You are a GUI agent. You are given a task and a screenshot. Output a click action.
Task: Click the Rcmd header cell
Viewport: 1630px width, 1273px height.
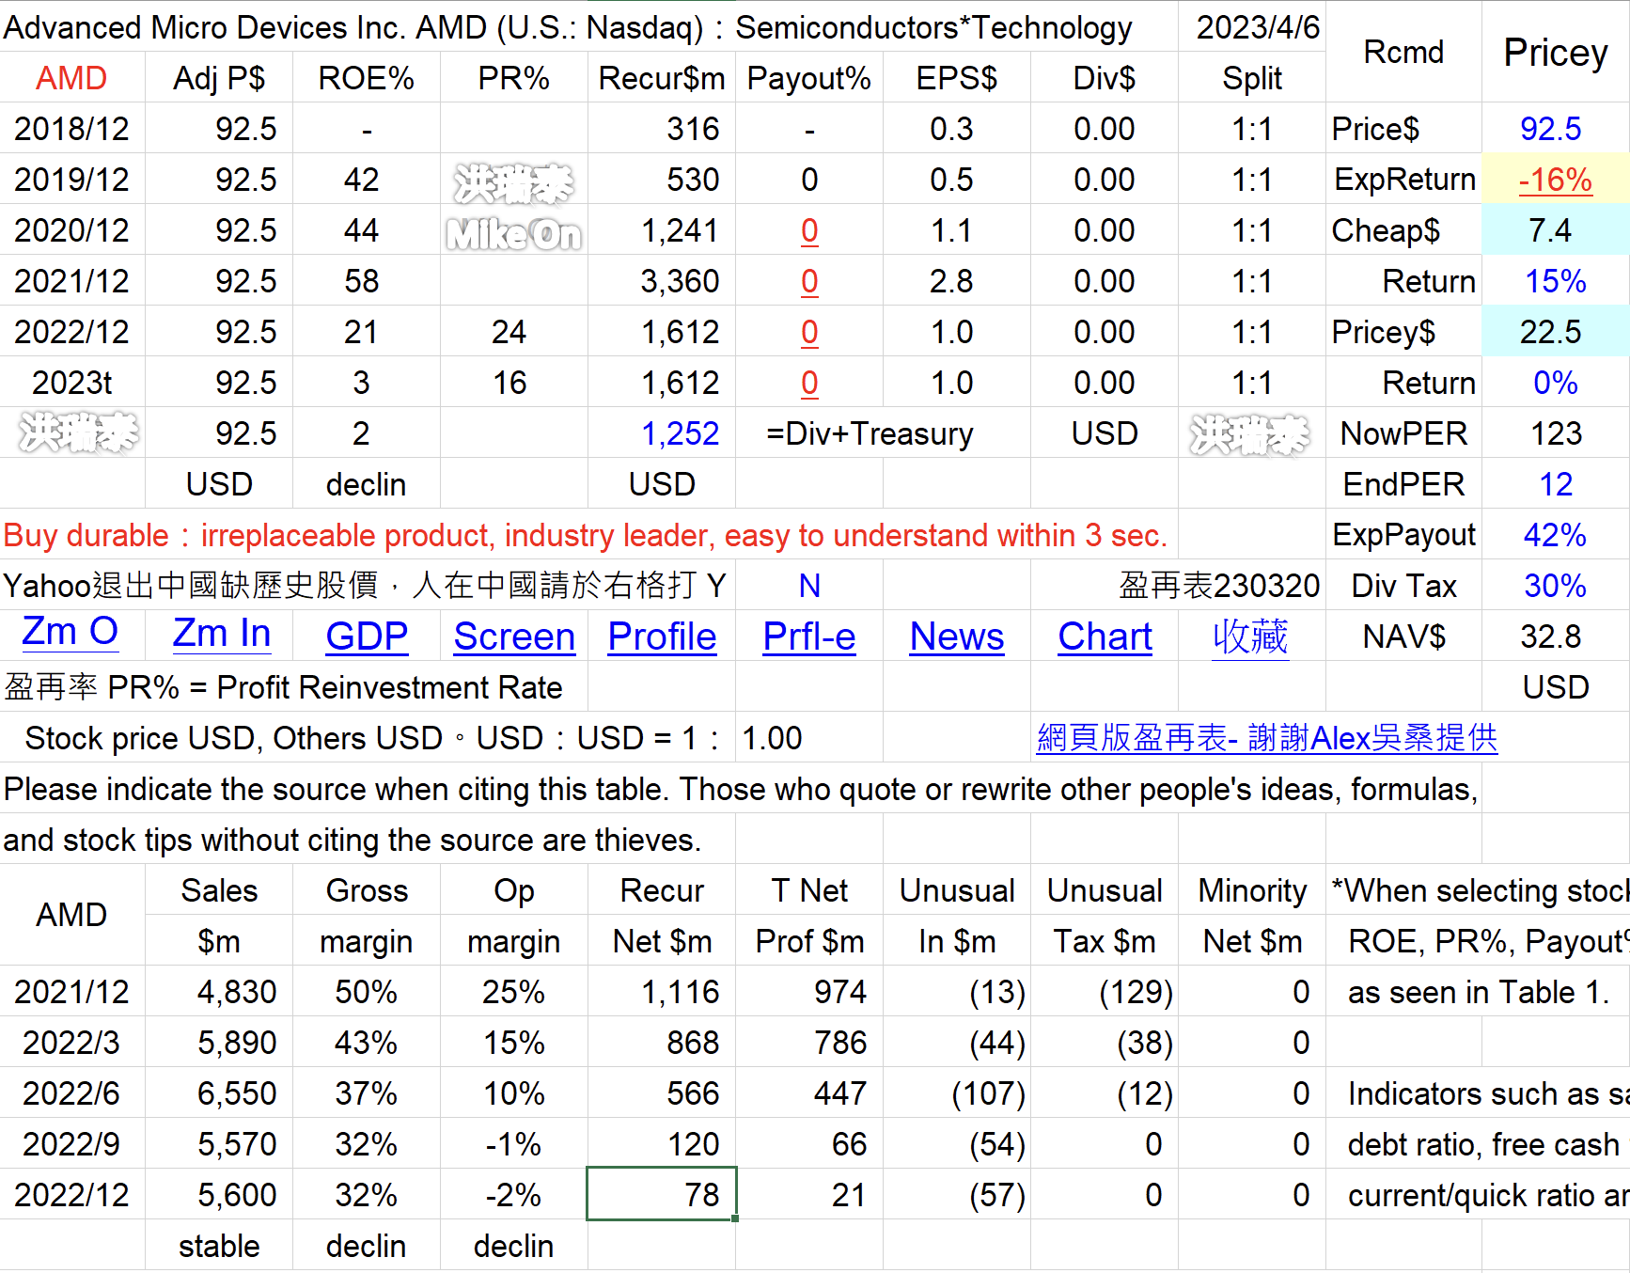(1403, 53)
